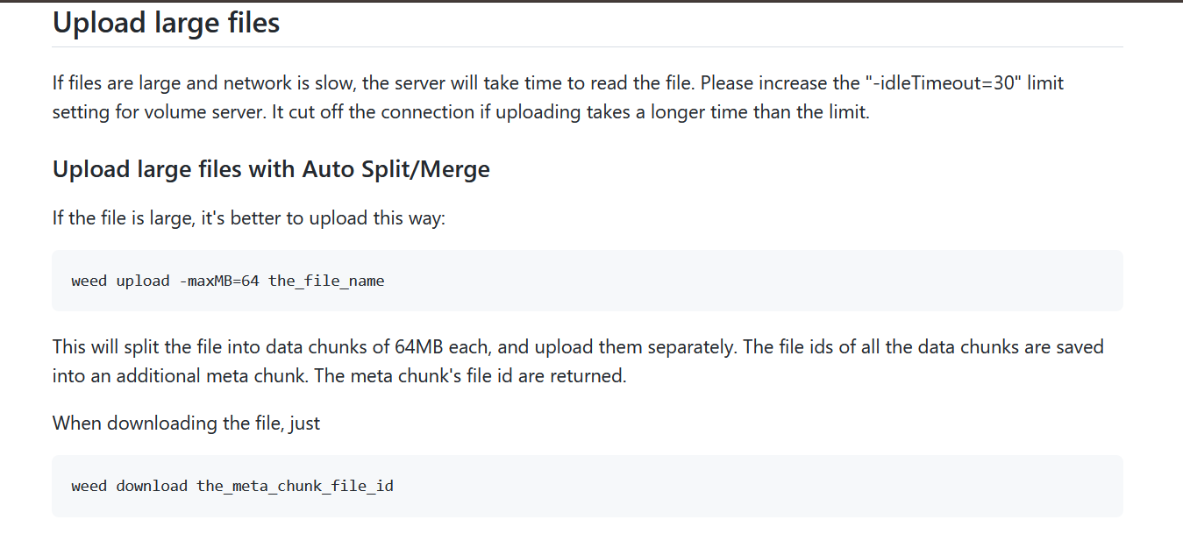Screen dimensions: 1183x534
Task: Click "the_file_name" argument in the upload command
Action: pyautogui.click(x=326, y=281)
